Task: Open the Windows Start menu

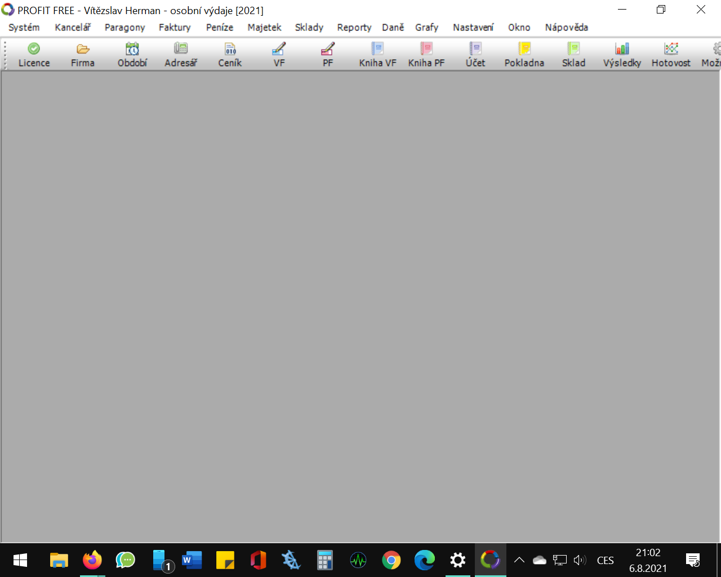Action: click(x=20, y=560)
